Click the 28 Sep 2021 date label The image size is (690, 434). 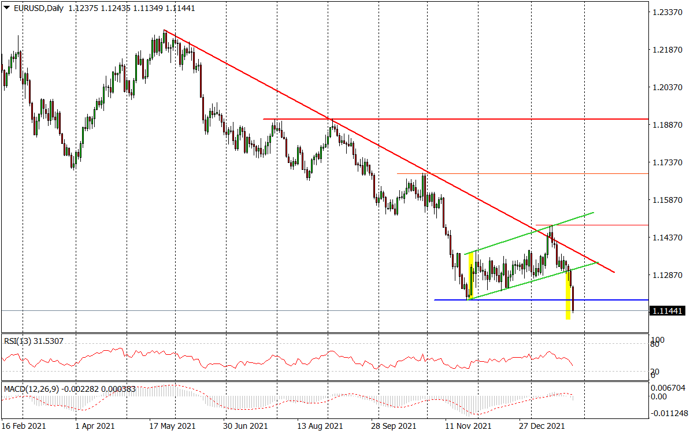pos(394,426)
